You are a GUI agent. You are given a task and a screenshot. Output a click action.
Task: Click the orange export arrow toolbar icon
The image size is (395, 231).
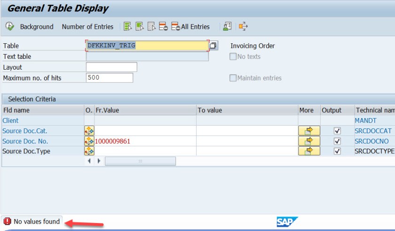(x=244, y=26)
